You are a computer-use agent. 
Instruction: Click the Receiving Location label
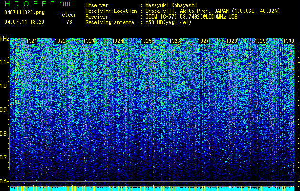pos(111,11)
